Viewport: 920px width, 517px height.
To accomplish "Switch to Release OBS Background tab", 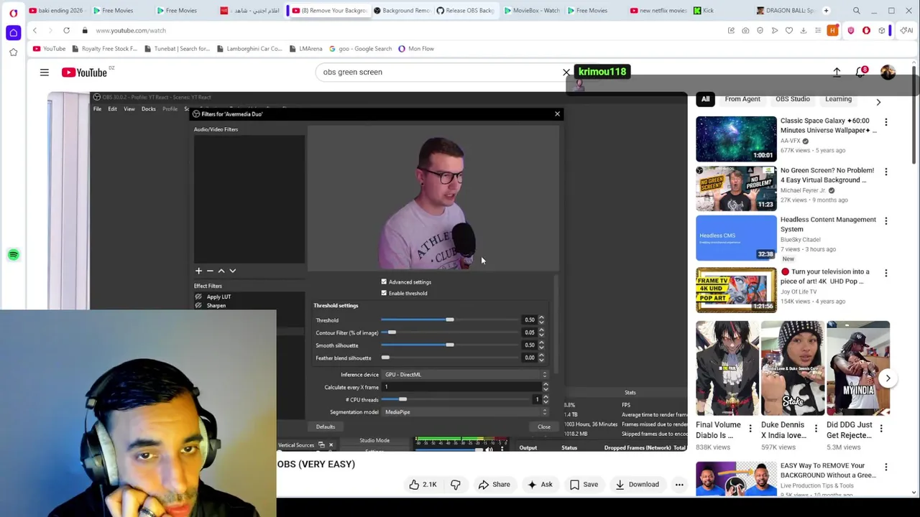I will [465, 11].
